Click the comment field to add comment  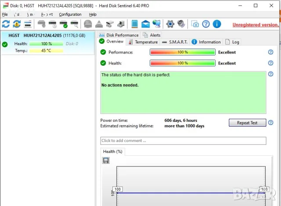(183, 141)
